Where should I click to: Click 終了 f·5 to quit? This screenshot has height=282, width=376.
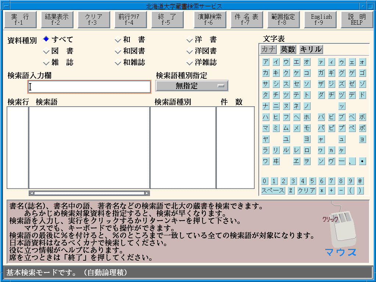pos(167,19)
